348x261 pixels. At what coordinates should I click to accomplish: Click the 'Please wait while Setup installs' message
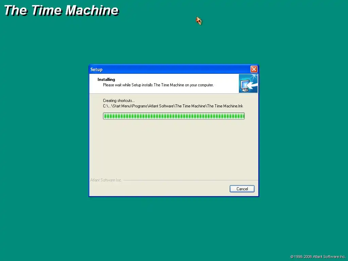[158, 85]
